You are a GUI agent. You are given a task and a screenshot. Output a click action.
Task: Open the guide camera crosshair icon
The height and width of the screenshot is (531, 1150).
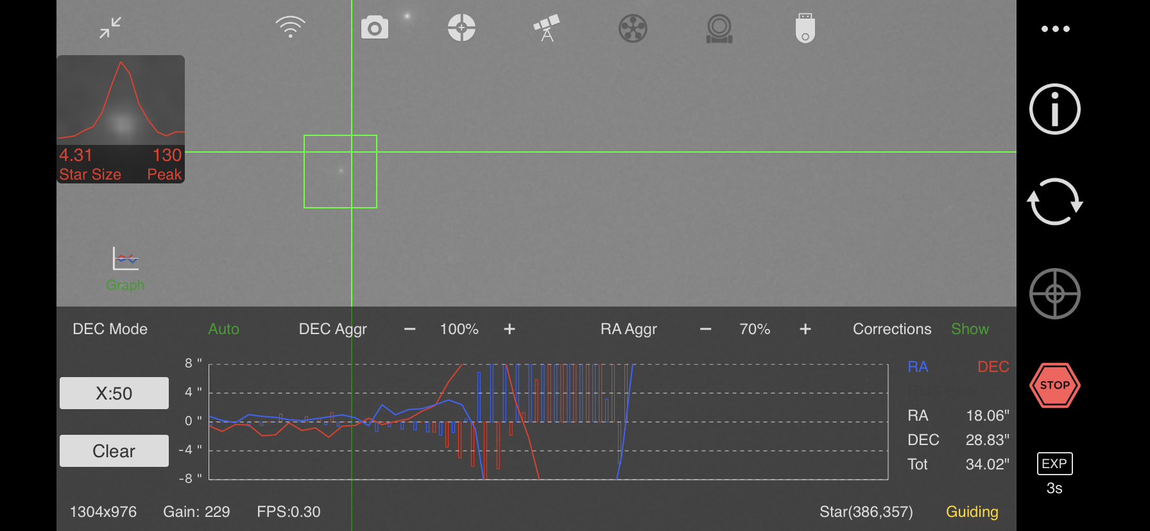[x=461, y=28]
